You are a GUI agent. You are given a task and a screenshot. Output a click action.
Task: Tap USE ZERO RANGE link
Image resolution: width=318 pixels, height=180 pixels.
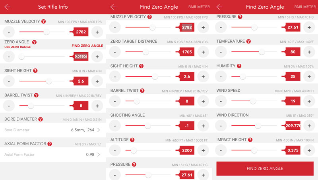pyautogui.click(x=17, y=47)
